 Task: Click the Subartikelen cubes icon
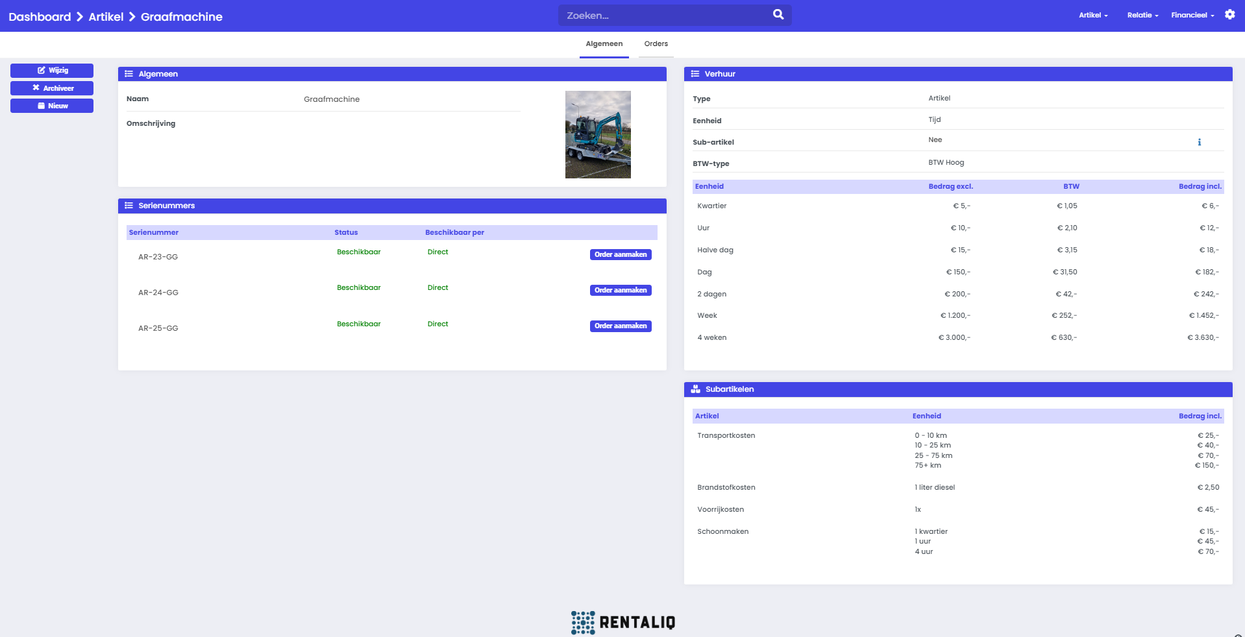tap(695, 389)
